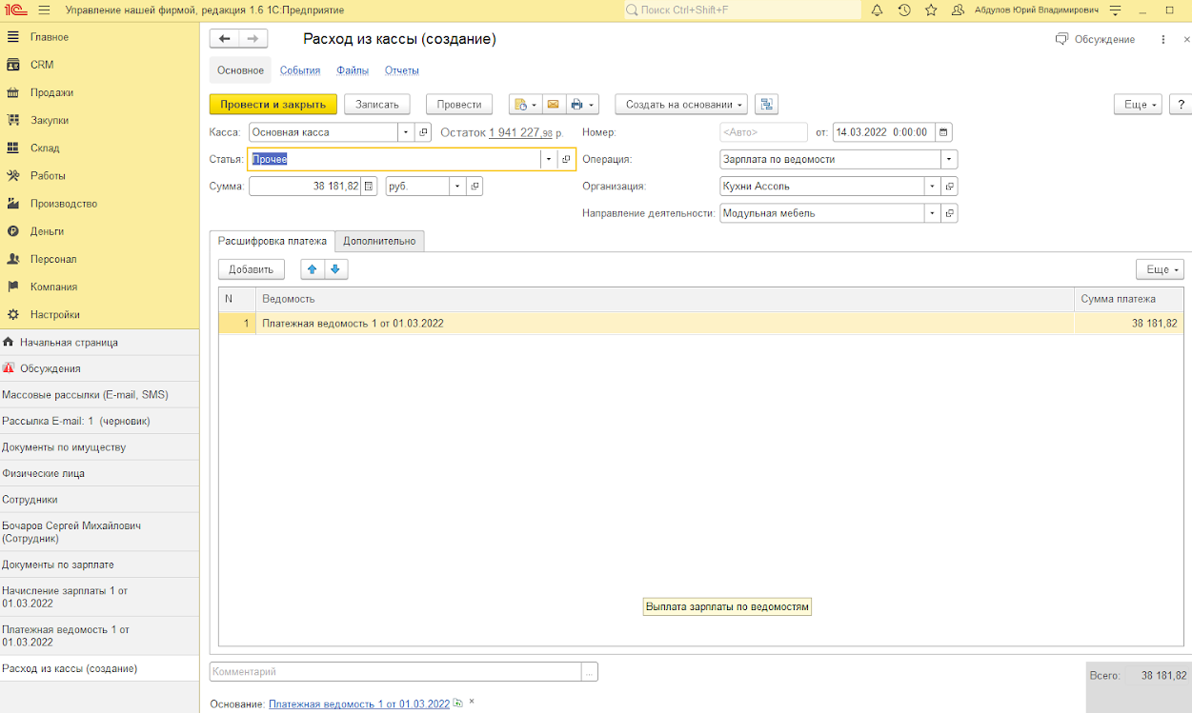The image size is (1192, 713).
Task: Open the Платежная ведомость basis link
Action: tap(358, 704)
